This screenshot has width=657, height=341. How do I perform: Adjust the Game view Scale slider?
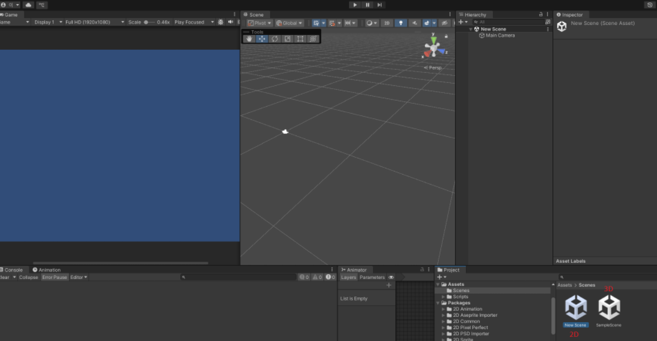coord(149,22)
